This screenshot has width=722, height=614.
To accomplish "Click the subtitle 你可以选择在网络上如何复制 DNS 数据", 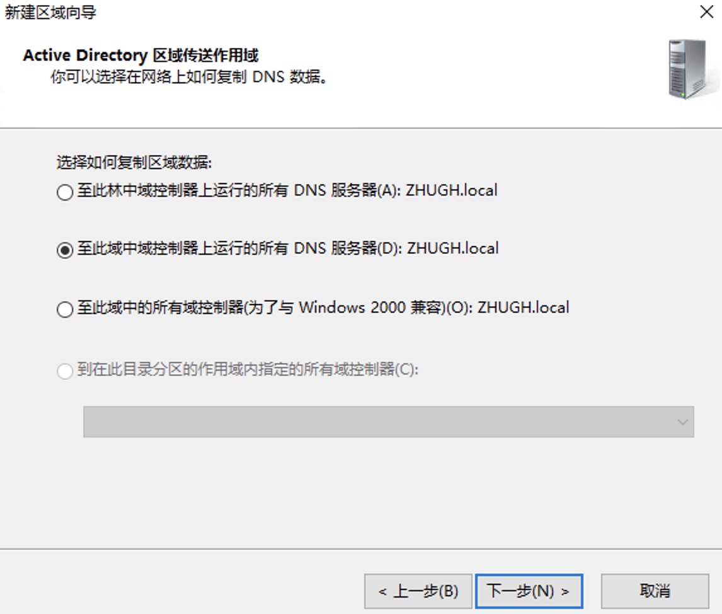I will pos(189,76).
